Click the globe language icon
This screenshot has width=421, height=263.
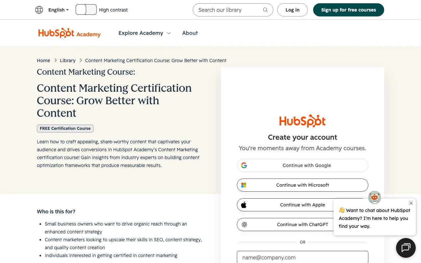point(39,10)
